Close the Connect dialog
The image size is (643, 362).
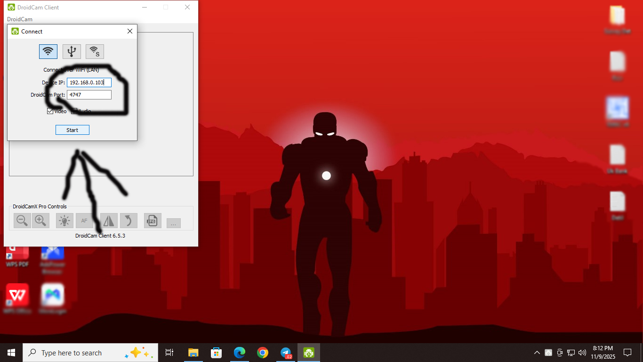[x=130, y=31]
